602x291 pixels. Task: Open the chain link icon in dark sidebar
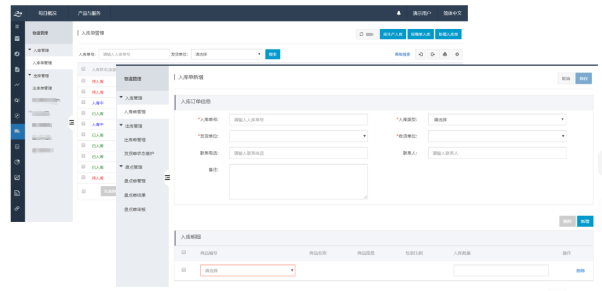coord(17,209)
